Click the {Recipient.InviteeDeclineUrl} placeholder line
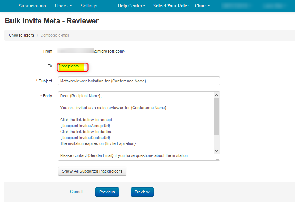Image resolution: width=295 pixels, height=202 pixels. 86,138
